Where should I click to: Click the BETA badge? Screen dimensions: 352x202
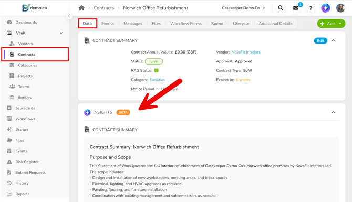click(x=123, y=112)
